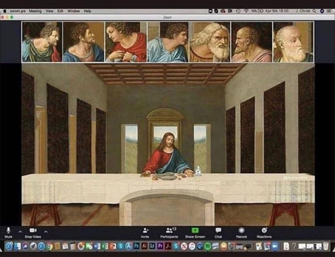Expand audio options arrow beside Mute
The height and width of the screenshot is (257, 335).
(20, 232)
